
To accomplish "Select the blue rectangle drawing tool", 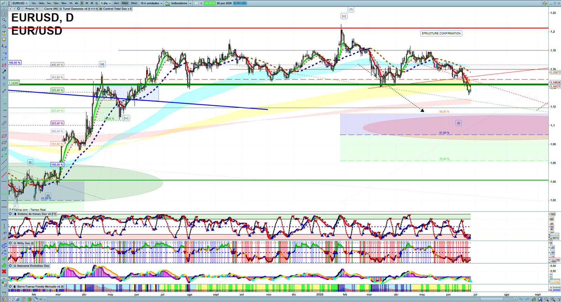I will [x=4, y=59].
